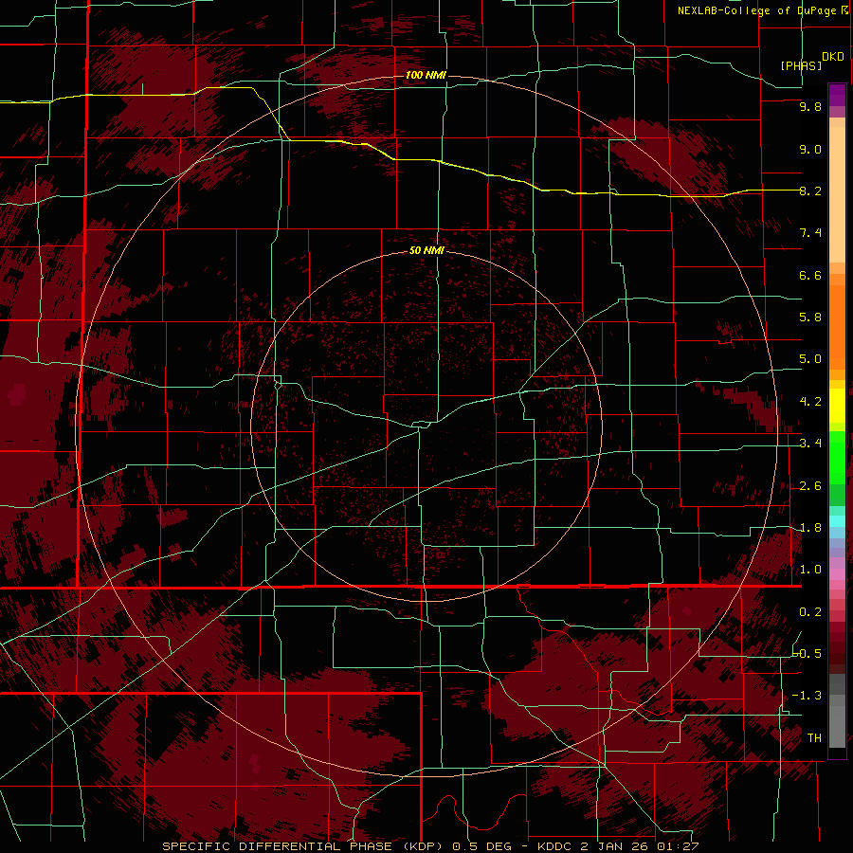Image resolution: width=853 pixels, height=853 pixels.
Task: Click the [PHAS] label above color bar
Action: (801, 65)
